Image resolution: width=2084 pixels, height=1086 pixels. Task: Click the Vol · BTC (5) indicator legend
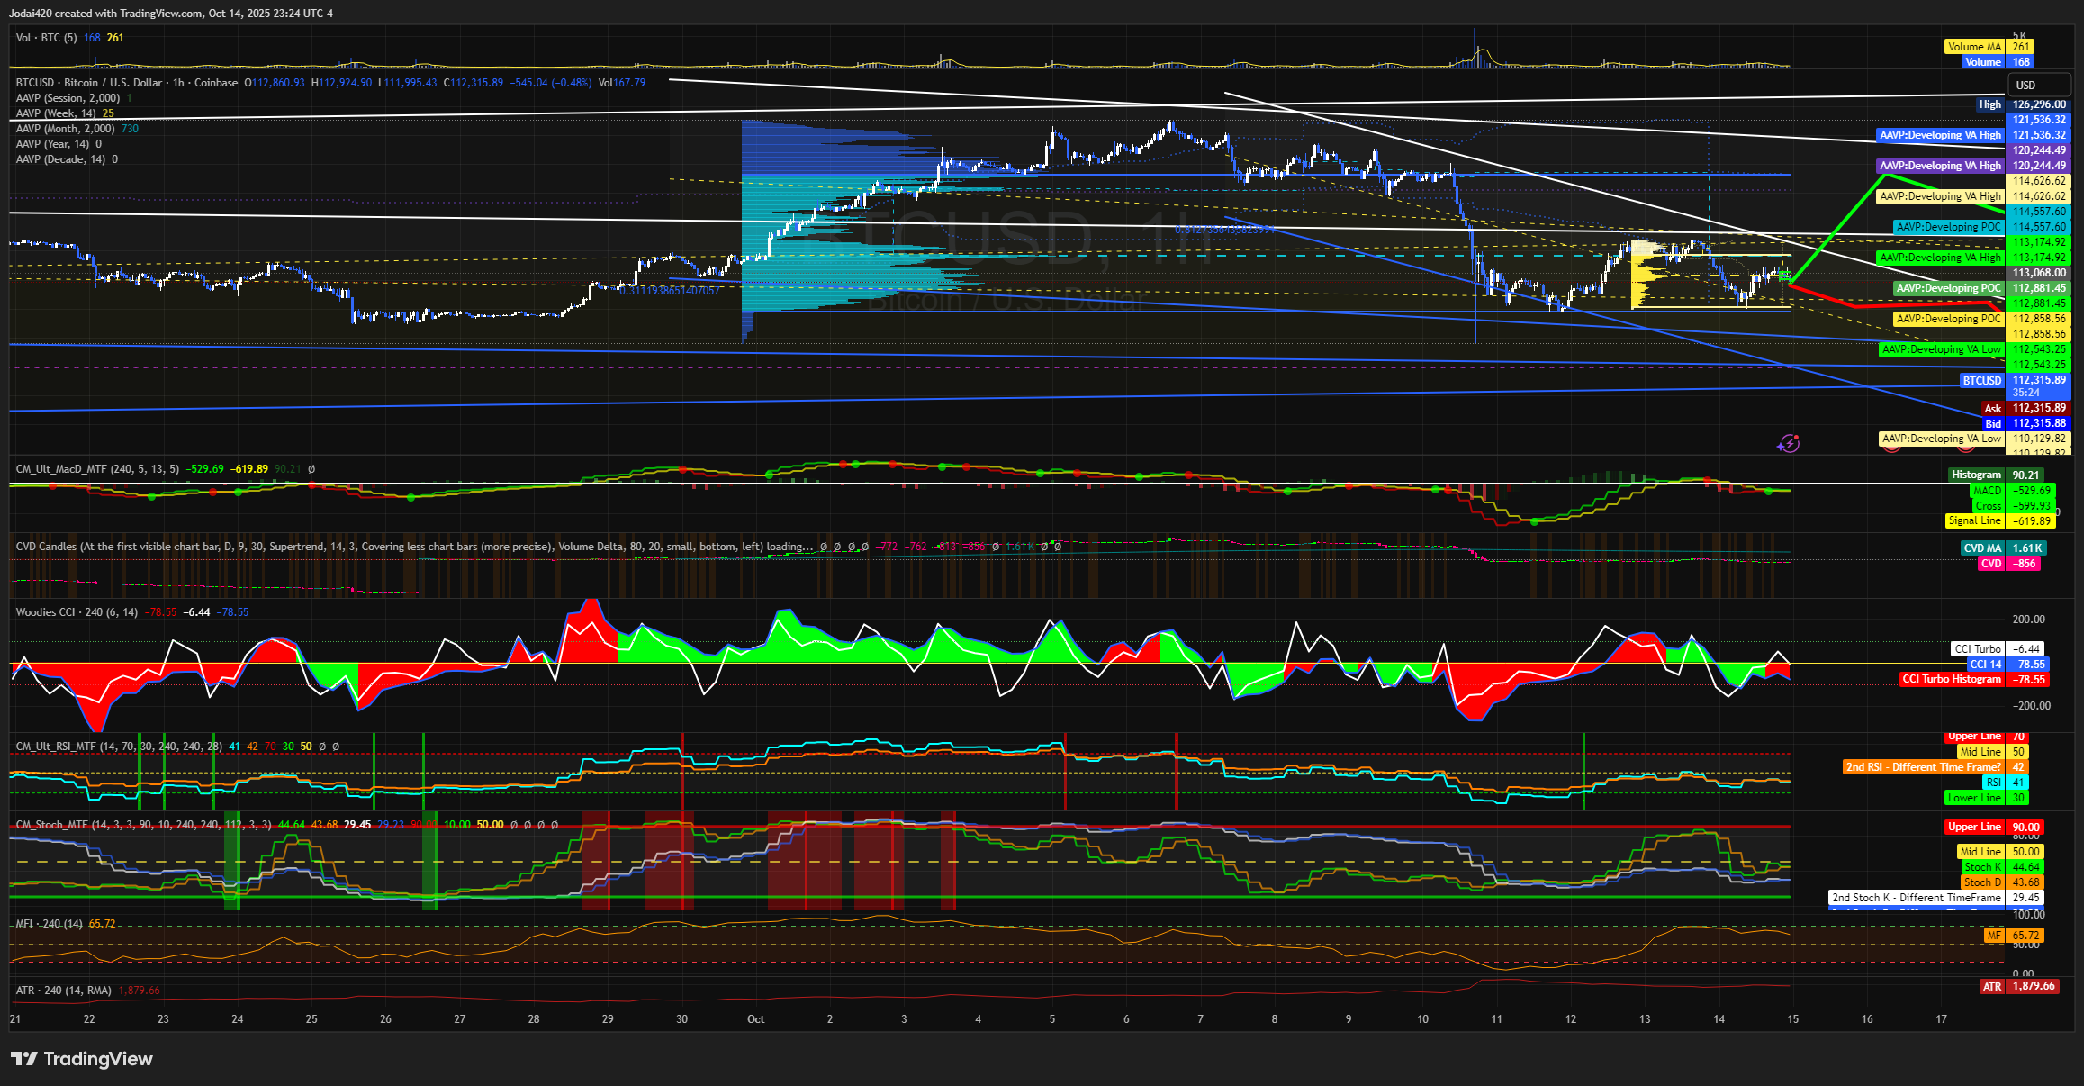pyautogui.click(x=46, y=38)
